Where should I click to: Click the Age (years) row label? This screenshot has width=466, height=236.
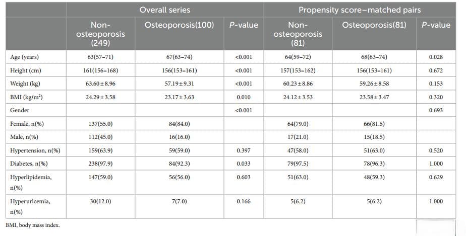[x=24, y=57]
